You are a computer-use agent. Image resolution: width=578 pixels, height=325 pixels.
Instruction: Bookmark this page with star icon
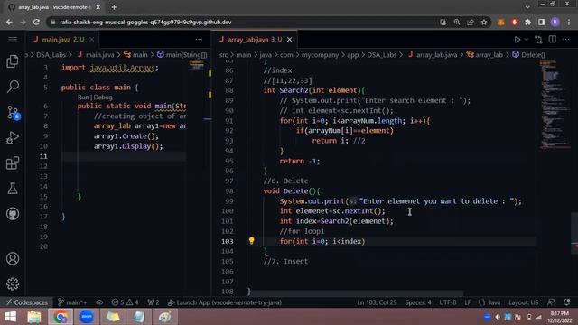[484, 22]
